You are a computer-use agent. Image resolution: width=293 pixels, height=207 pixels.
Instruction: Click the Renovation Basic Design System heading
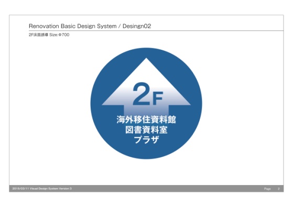73,26
